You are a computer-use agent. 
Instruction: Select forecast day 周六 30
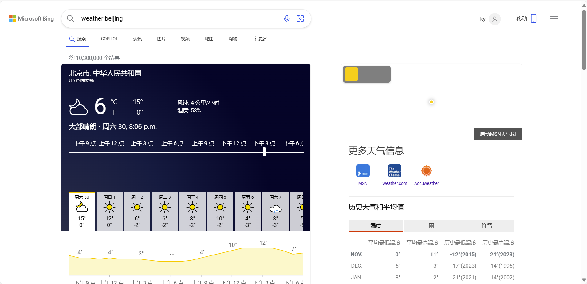(x=82, y=212)
